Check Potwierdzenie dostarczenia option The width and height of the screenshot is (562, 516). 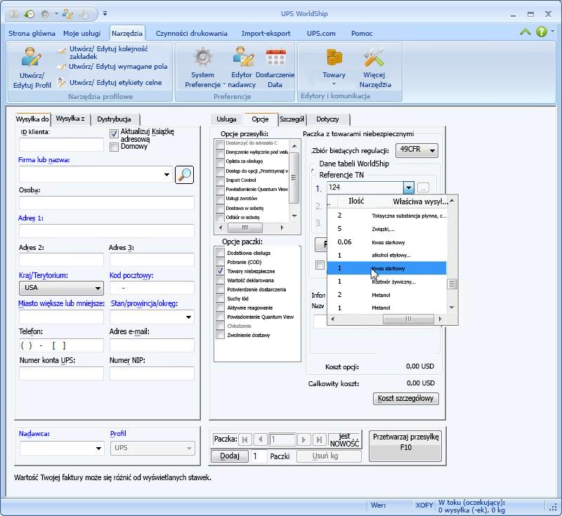tap(221, 289)
